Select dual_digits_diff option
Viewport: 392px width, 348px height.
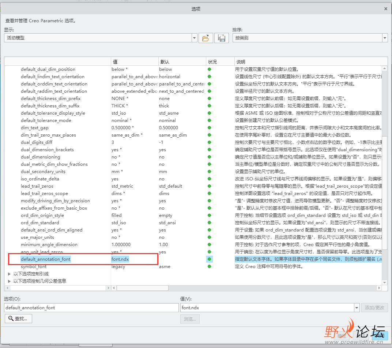pyautogui.click(x=37, y=142)
